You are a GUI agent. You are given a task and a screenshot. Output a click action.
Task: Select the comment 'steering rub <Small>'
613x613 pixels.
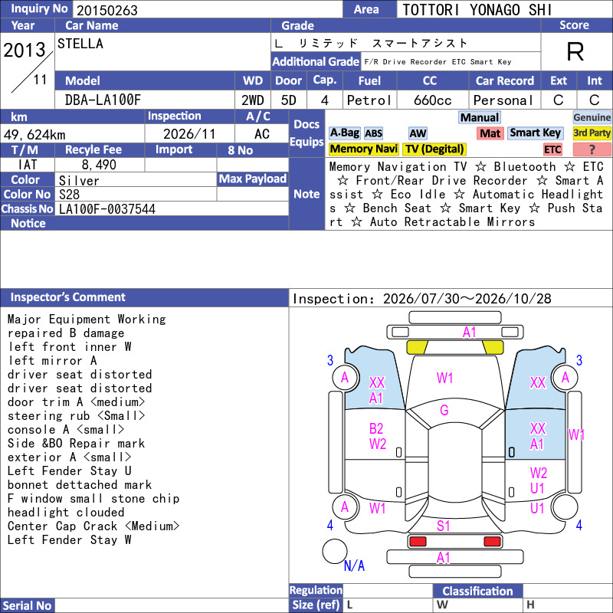pos(76,415)
